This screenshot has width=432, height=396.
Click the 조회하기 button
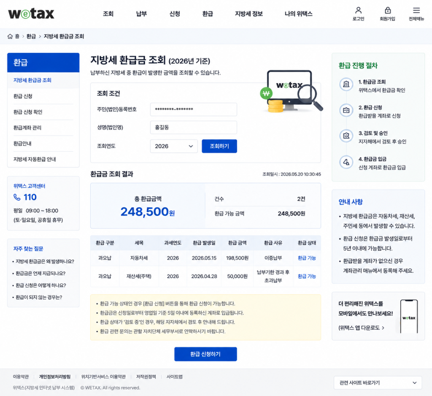tap(219, 146)
